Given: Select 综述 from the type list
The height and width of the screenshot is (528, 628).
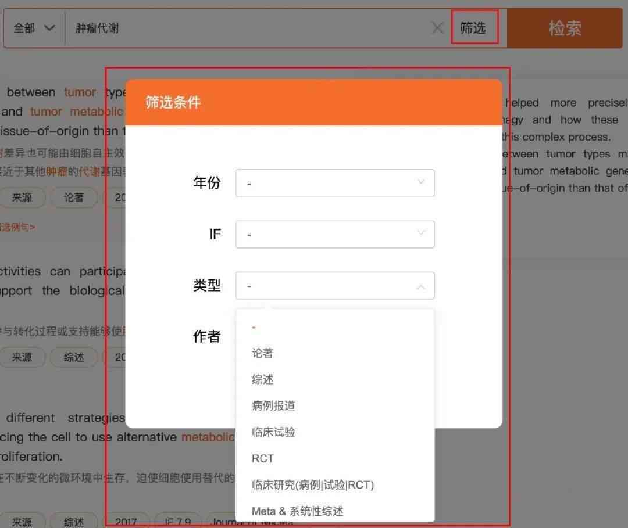Looking at the screenshot, I should 335,379.
